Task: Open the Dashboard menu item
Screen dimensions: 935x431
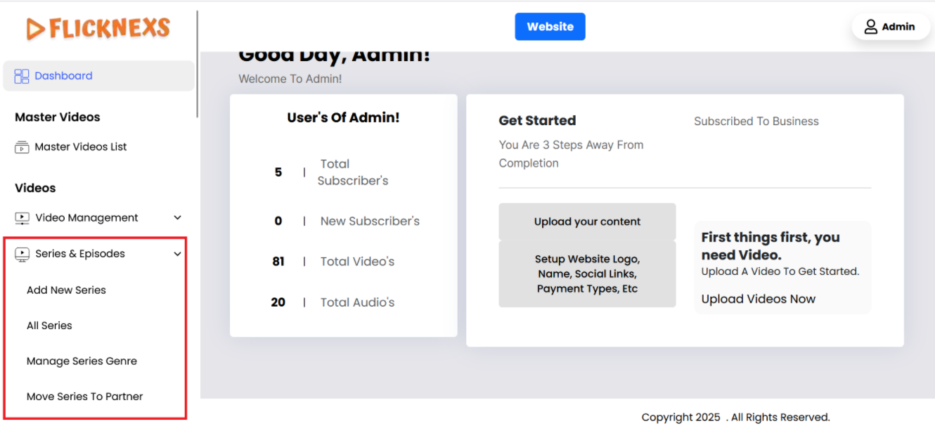Action: pyautogui.click(x=63, y=76)
